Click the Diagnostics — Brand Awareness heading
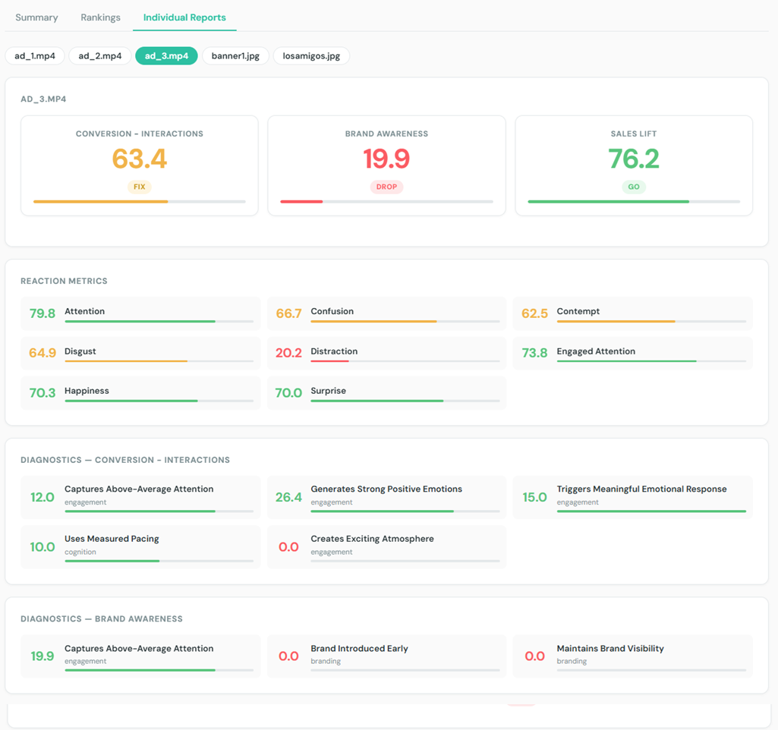This screenshot has height=730, width=778. [101, 619]
